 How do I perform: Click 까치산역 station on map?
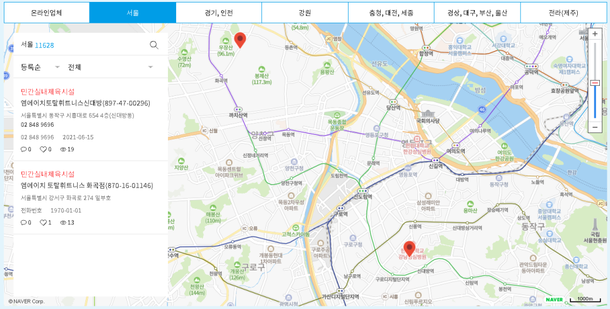pyautogui.click(x=238, y=109)
